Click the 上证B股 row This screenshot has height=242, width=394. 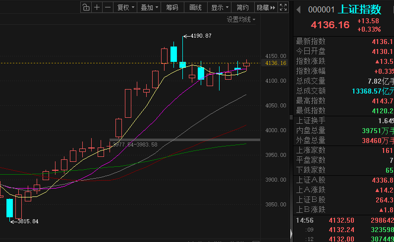344,199
